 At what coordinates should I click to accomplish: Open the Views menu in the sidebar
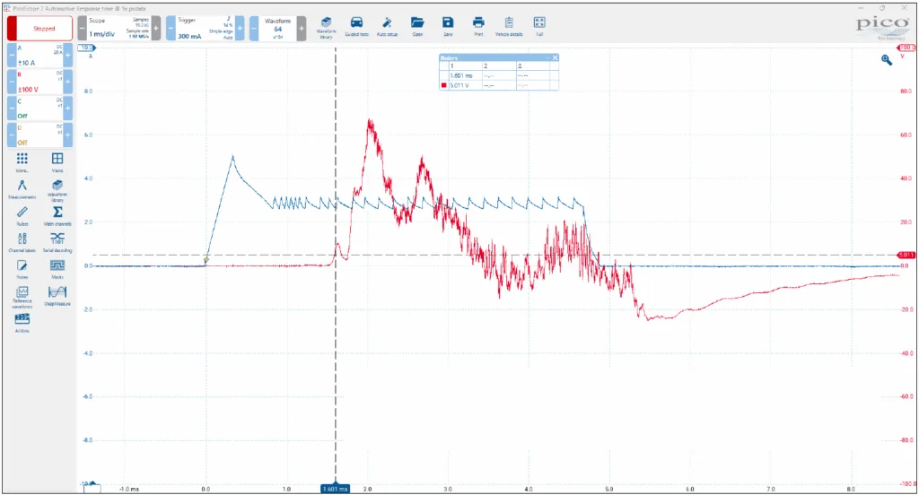57,161
